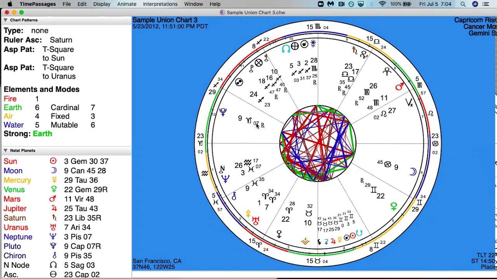Open the Window menu
The height and width of the screenshot is (279, 497).
[193, 4]
